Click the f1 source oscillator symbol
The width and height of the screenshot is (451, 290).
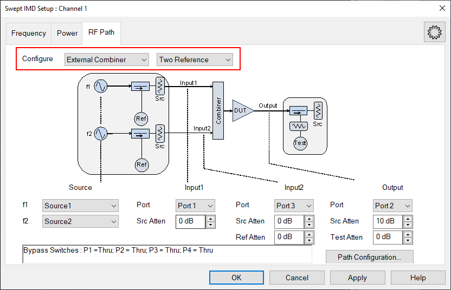click(x=101, y=86)
